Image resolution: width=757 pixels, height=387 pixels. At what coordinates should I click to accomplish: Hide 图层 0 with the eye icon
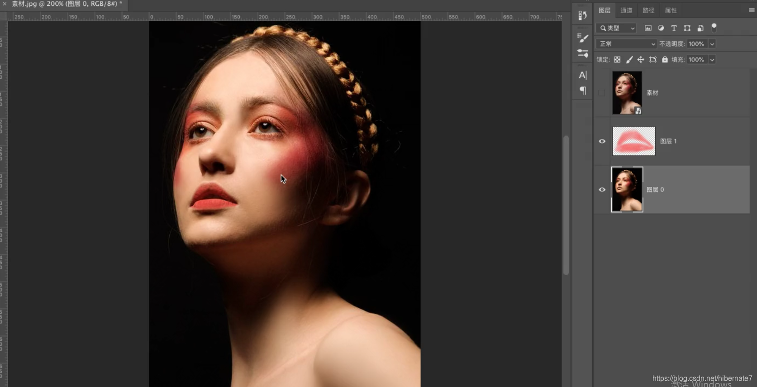(602, 190)
